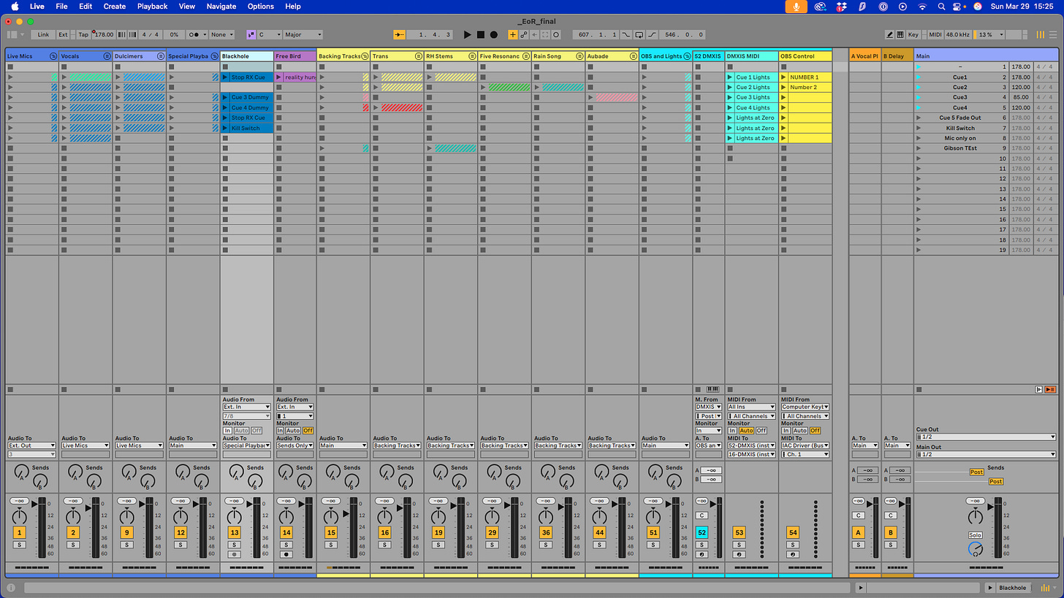
Task: Open Live Mics Audio To dropdown
Action: point(31,445)
